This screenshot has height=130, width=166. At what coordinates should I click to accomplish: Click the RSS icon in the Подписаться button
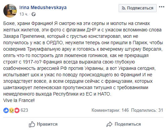pyautogui.click(x=123, y=8)
